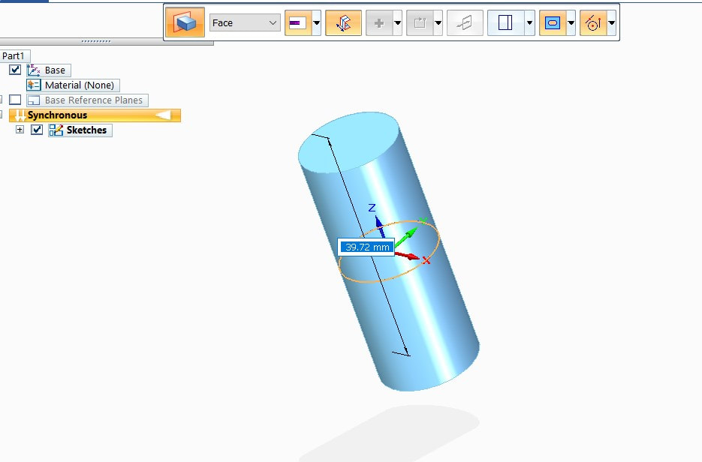Viewport: 702px width, 462px height.
Task: Select the Base entry in PathFinder
Action: pyautogui.click(x=54, y=70)
